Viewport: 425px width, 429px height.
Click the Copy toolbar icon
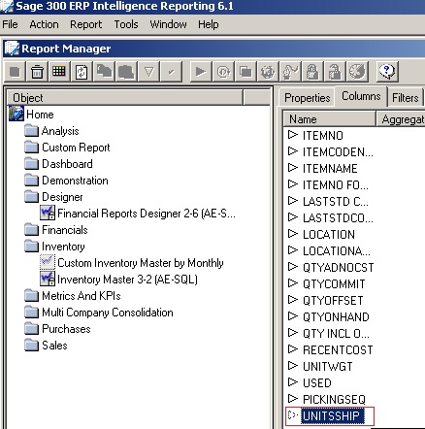pos(104,72)
